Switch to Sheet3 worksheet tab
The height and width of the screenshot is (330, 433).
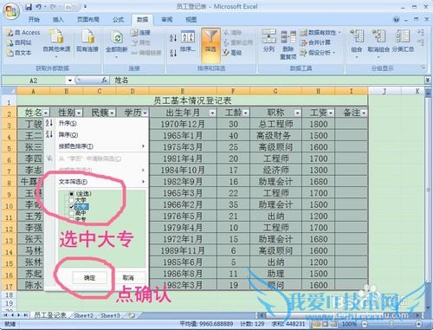coord(110,315)
